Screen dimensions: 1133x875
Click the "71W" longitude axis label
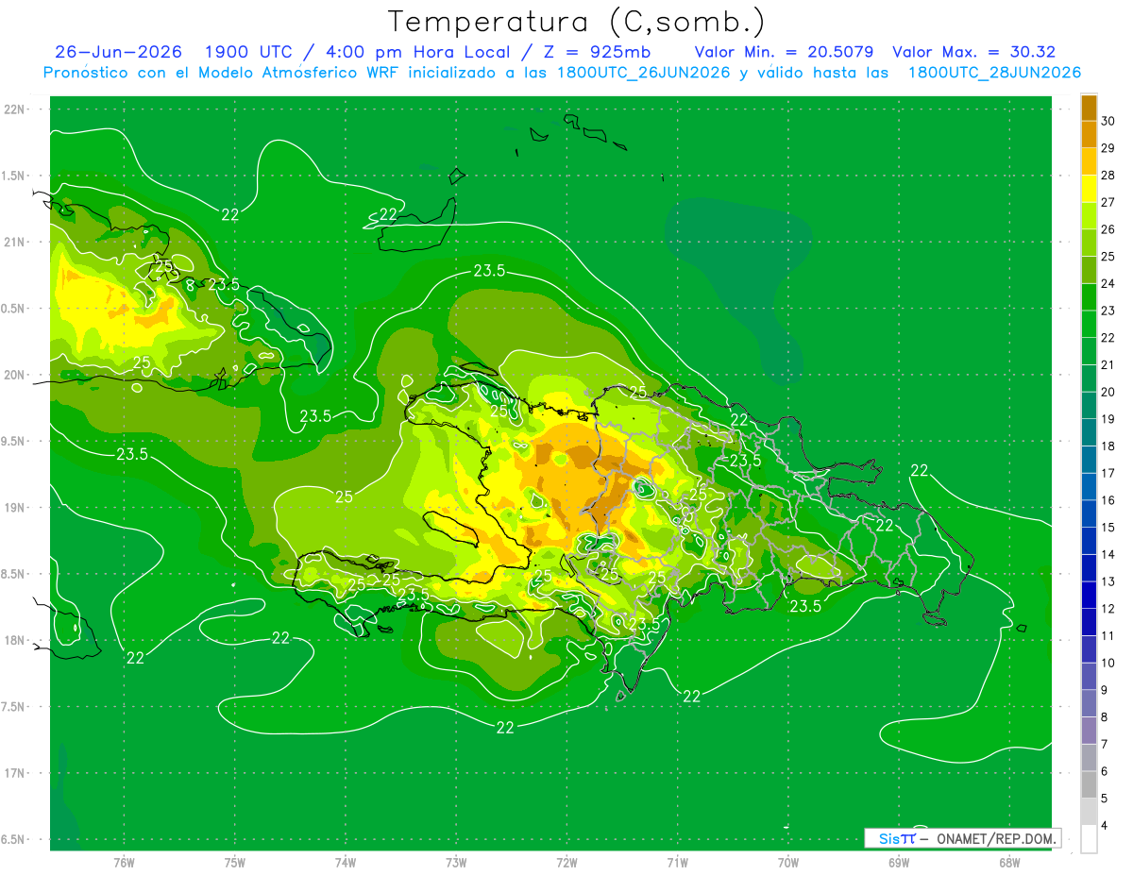tap(677, 862)
